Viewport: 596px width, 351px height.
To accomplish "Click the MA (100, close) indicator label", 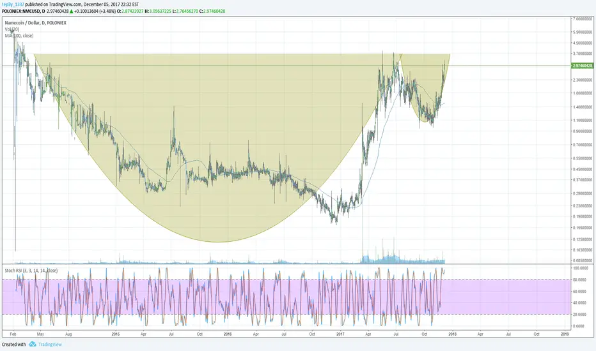I will coord(19,36).
